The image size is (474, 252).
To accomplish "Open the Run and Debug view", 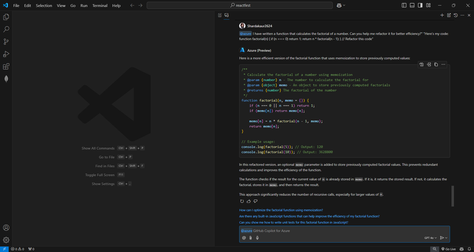I will (x=6, y=54).
